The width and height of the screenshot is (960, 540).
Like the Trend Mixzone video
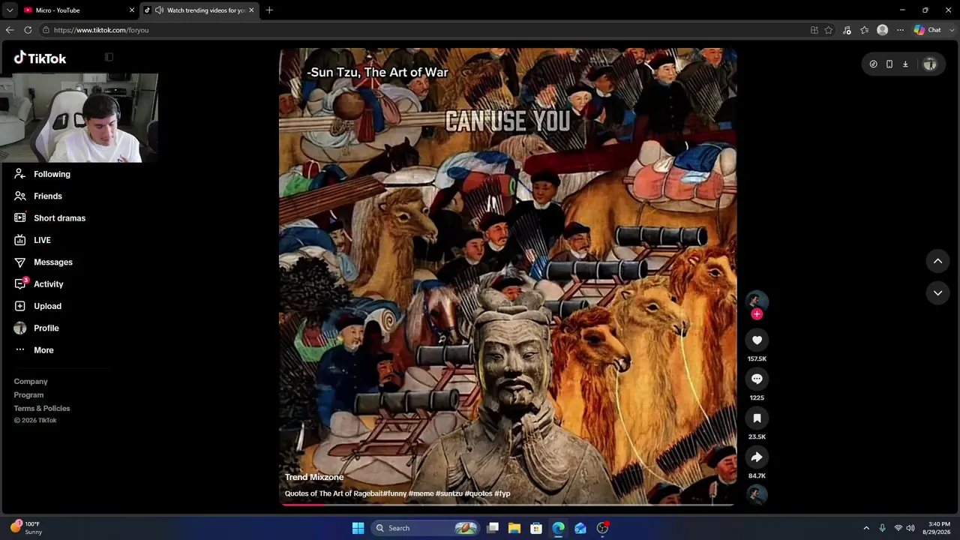pyautogui.click(x=757, y=340)
